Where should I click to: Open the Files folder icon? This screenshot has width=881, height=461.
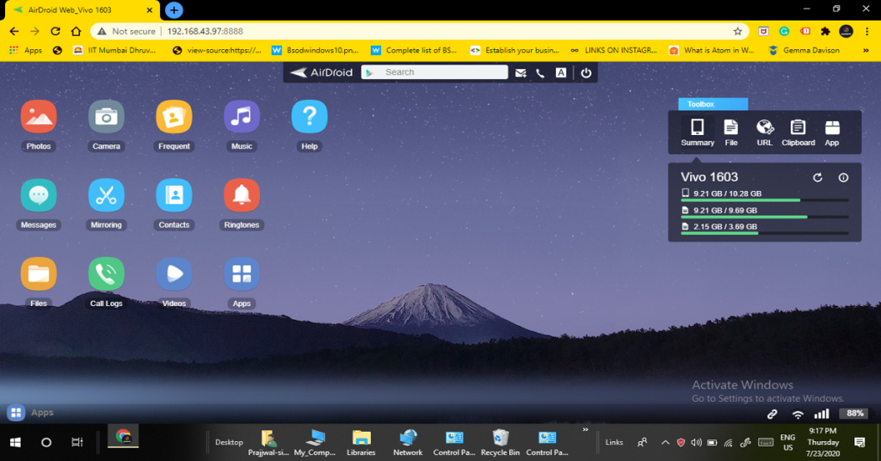38,274
